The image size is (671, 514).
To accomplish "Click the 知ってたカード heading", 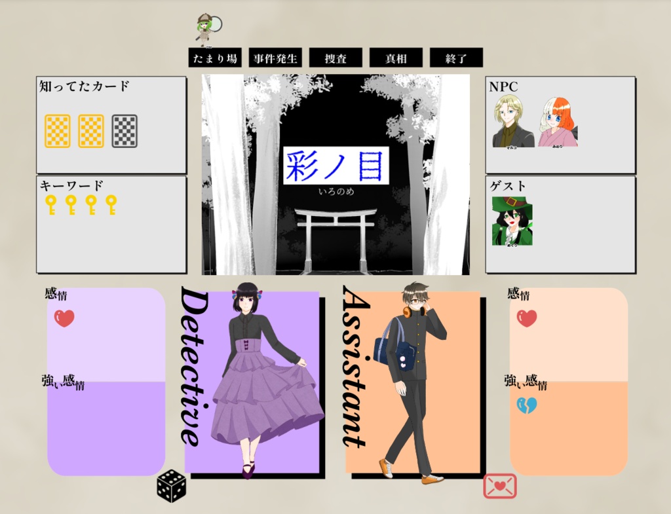I will 84,86.
